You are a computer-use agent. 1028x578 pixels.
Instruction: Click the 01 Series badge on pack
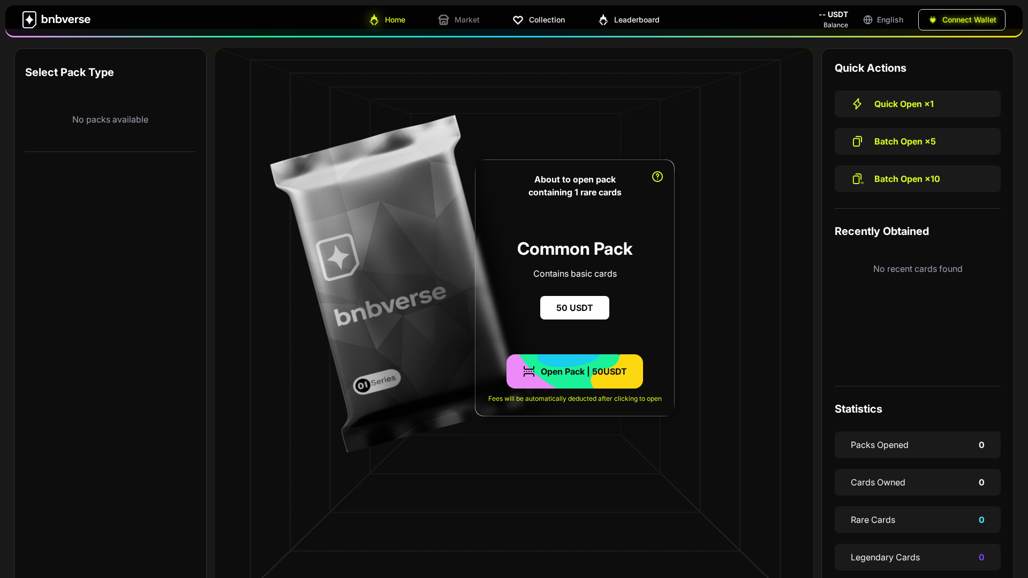377,382
